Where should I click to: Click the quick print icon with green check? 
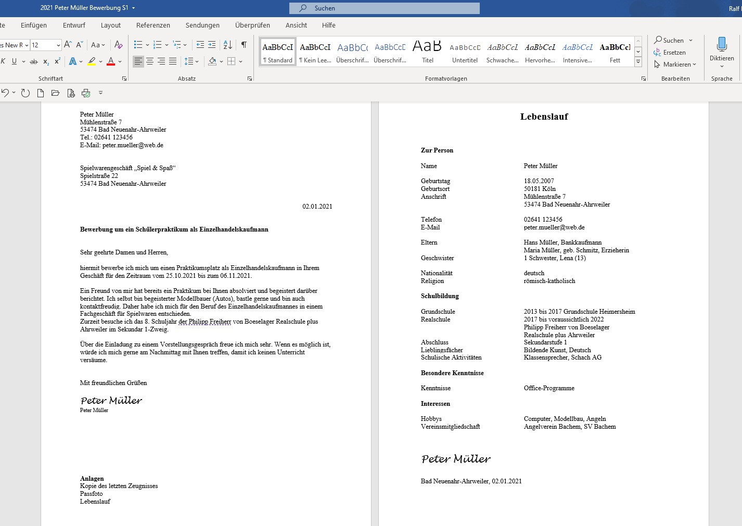pyautogui.click(x=86, y=93)
